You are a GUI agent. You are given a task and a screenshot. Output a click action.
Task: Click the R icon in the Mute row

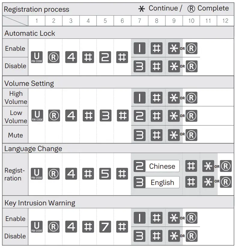pos(191,135)
